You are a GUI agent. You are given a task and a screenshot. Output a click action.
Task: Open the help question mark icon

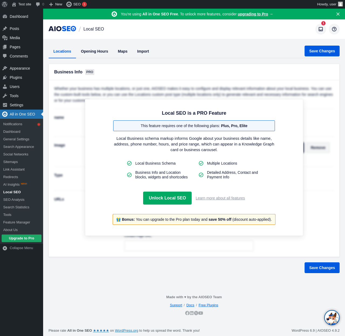(x=334, y=29)
